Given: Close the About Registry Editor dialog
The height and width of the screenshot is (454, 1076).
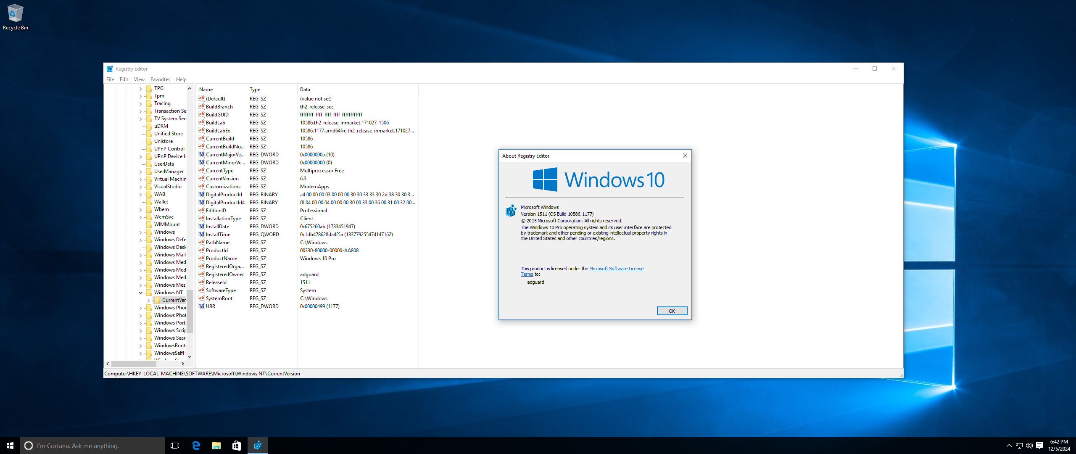Looking at the screenshot, I should pyautogui.click(x=685, y=156).
